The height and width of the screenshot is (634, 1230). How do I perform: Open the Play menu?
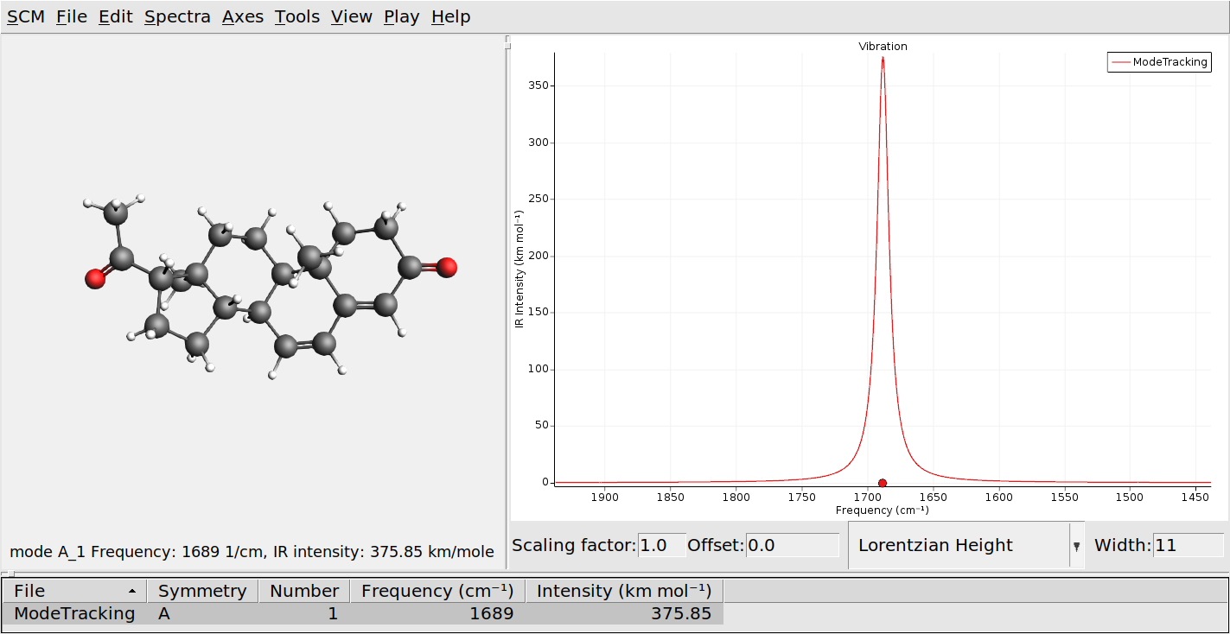click(402, 16)
